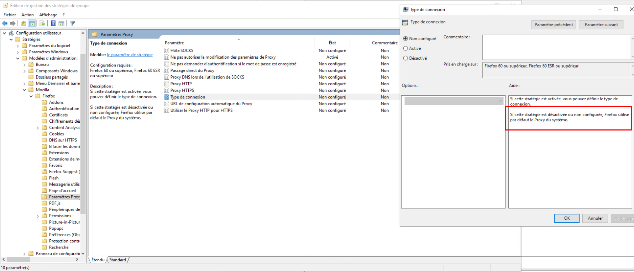Screen dimensions: 634x272
Task: Open the Affichage menu
Action: 48,15
